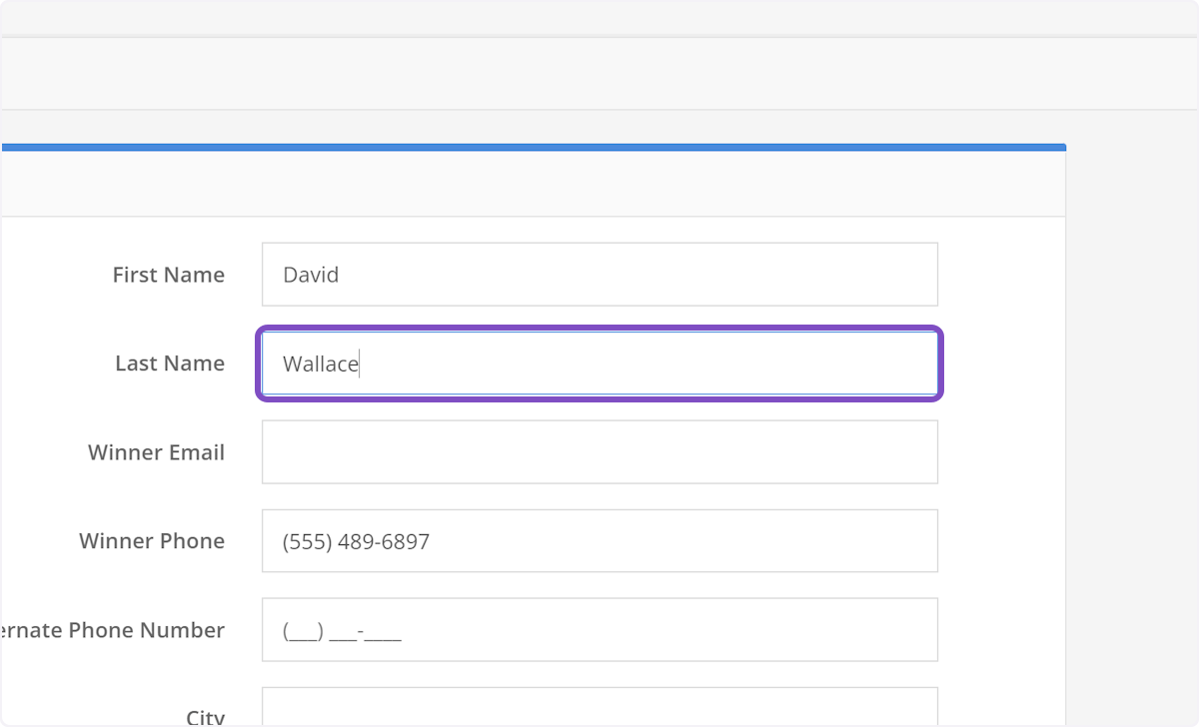
Task: Click the Winner Phone label
Action: [152, 541]
